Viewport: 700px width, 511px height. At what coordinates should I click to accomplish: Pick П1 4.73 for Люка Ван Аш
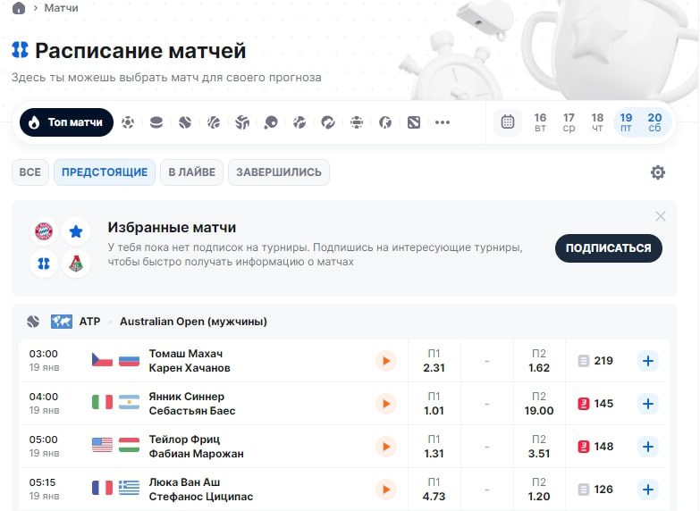[434, 490]
